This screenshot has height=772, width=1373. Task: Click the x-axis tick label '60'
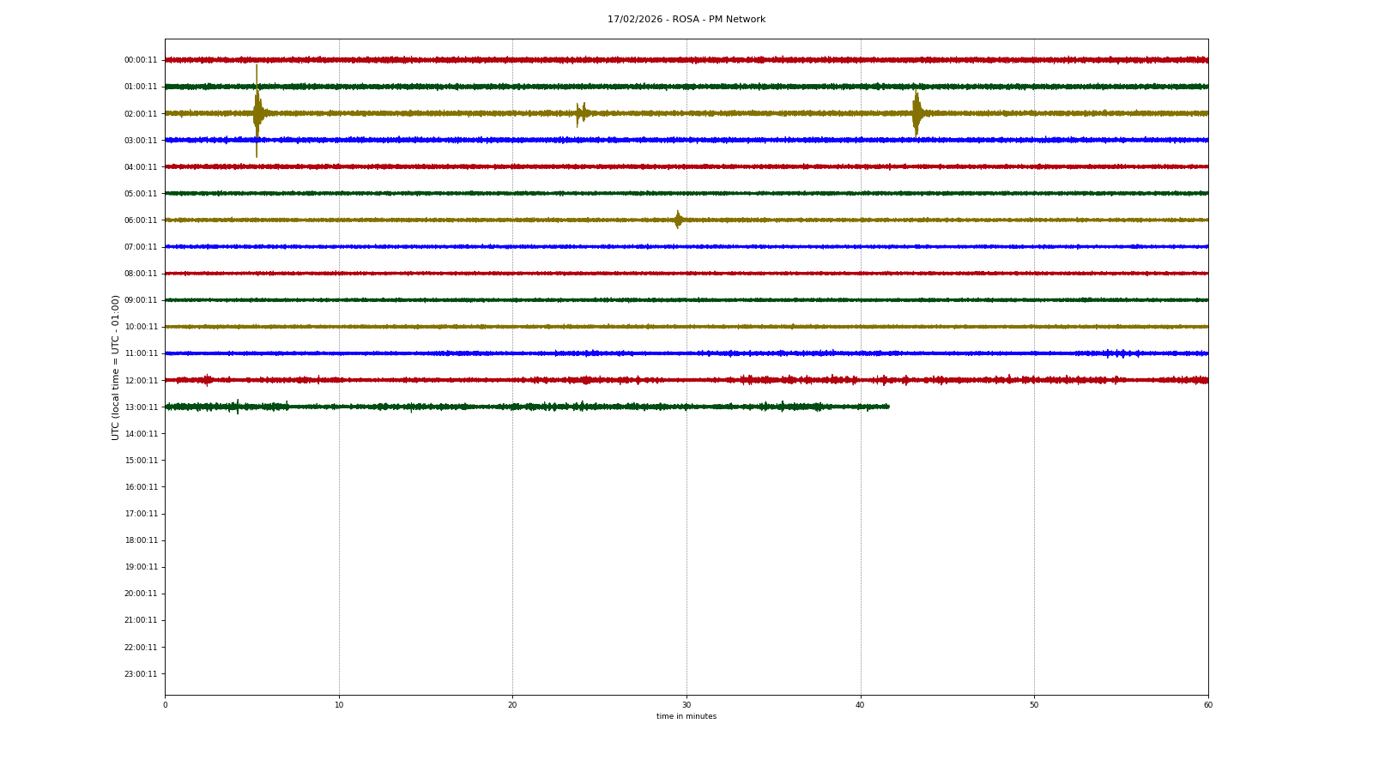[1207, 705]
